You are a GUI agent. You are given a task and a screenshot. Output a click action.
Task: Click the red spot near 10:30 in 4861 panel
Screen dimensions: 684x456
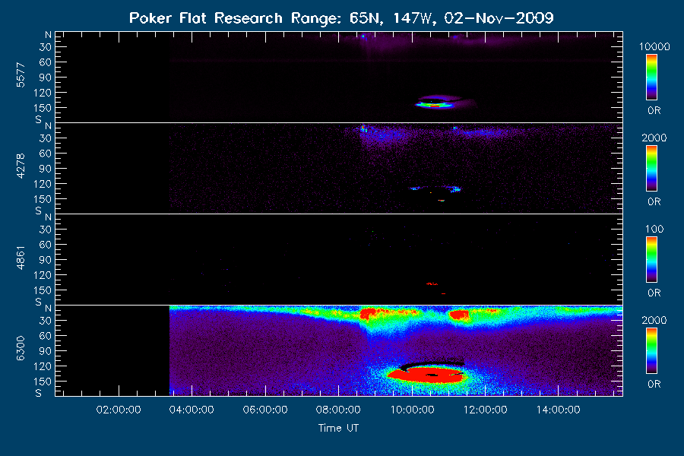pyautogui.click(x=432, y=284)
